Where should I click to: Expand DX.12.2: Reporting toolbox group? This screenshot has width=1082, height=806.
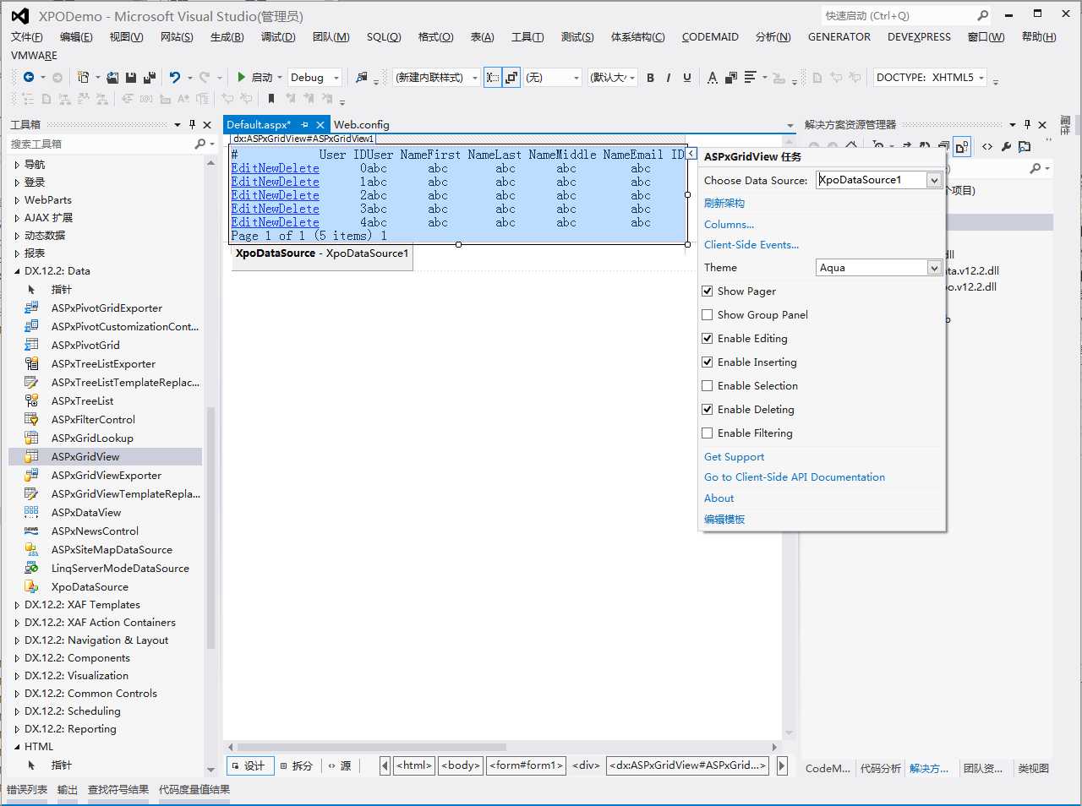[x=17, y=729]
